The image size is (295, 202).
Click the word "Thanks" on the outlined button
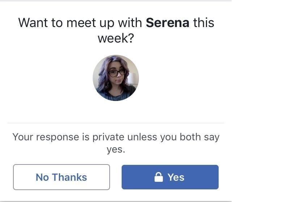69,177
